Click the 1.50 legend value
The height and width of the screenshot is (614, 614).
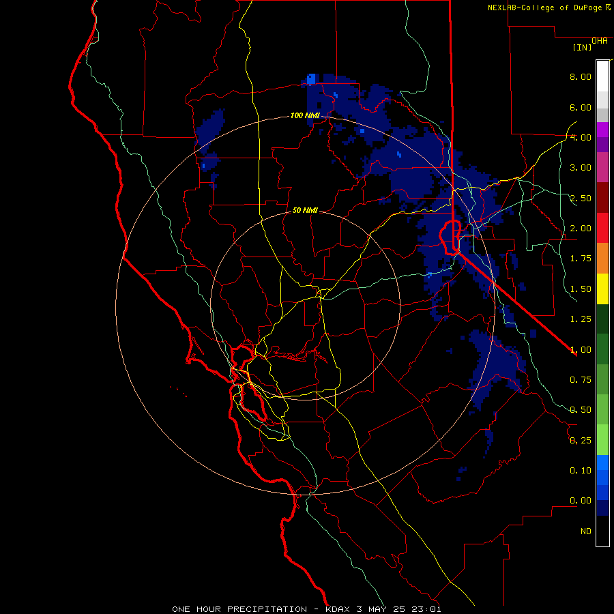[581, 289]
